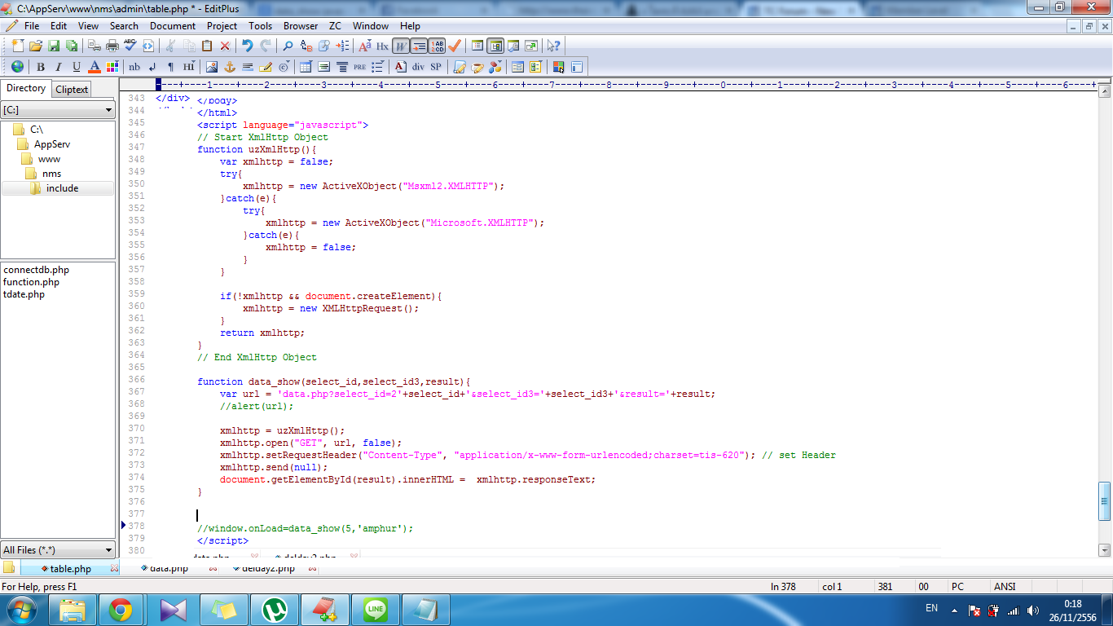1113x626 pixels.
Task: Toggle the Directory window toolbar button
Action: tap(495, 46)
